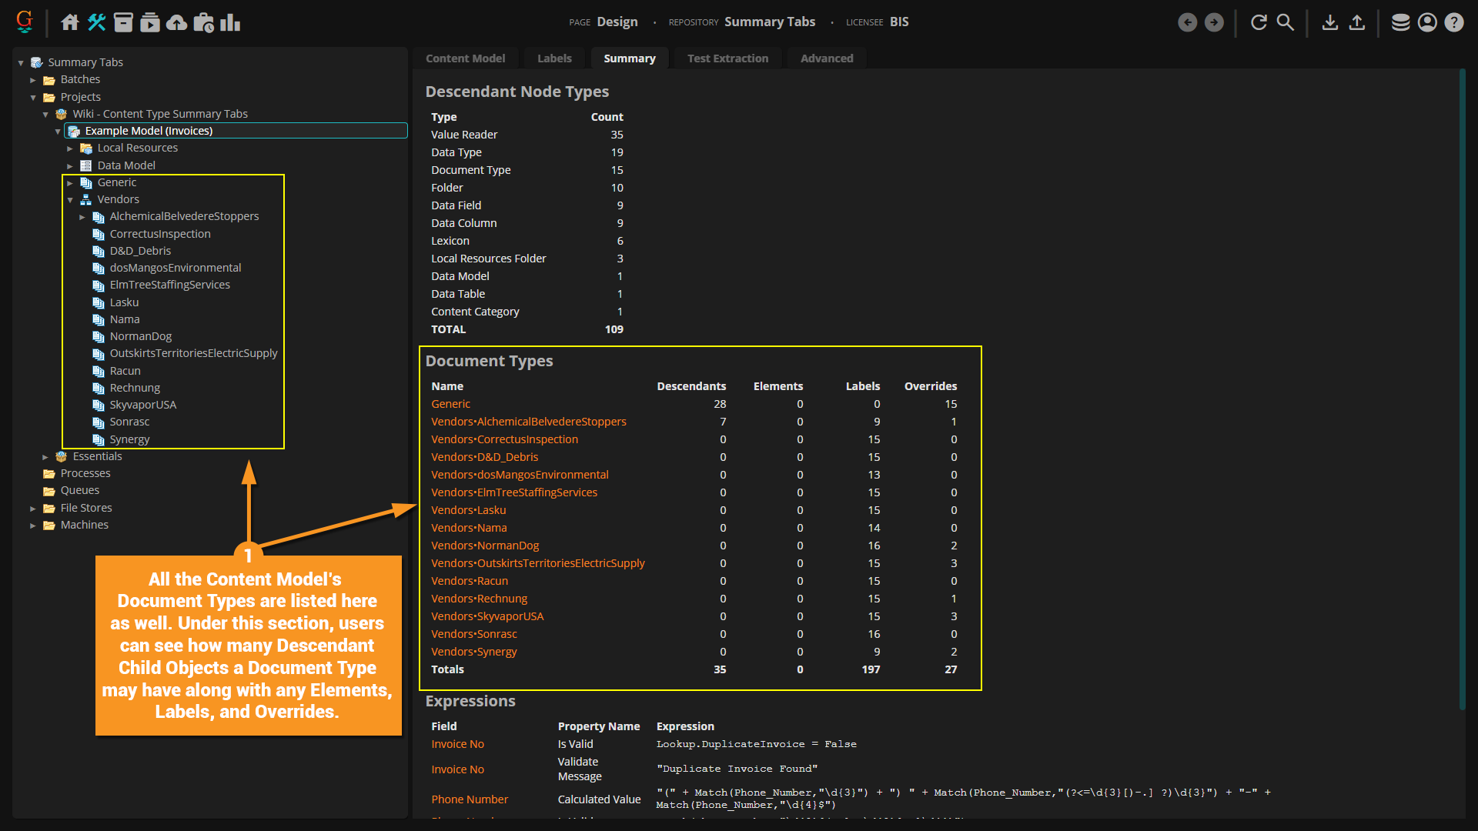Navigate back with the left arrow
This screenshot has width=1478, height=831.
coord(1187,22)
